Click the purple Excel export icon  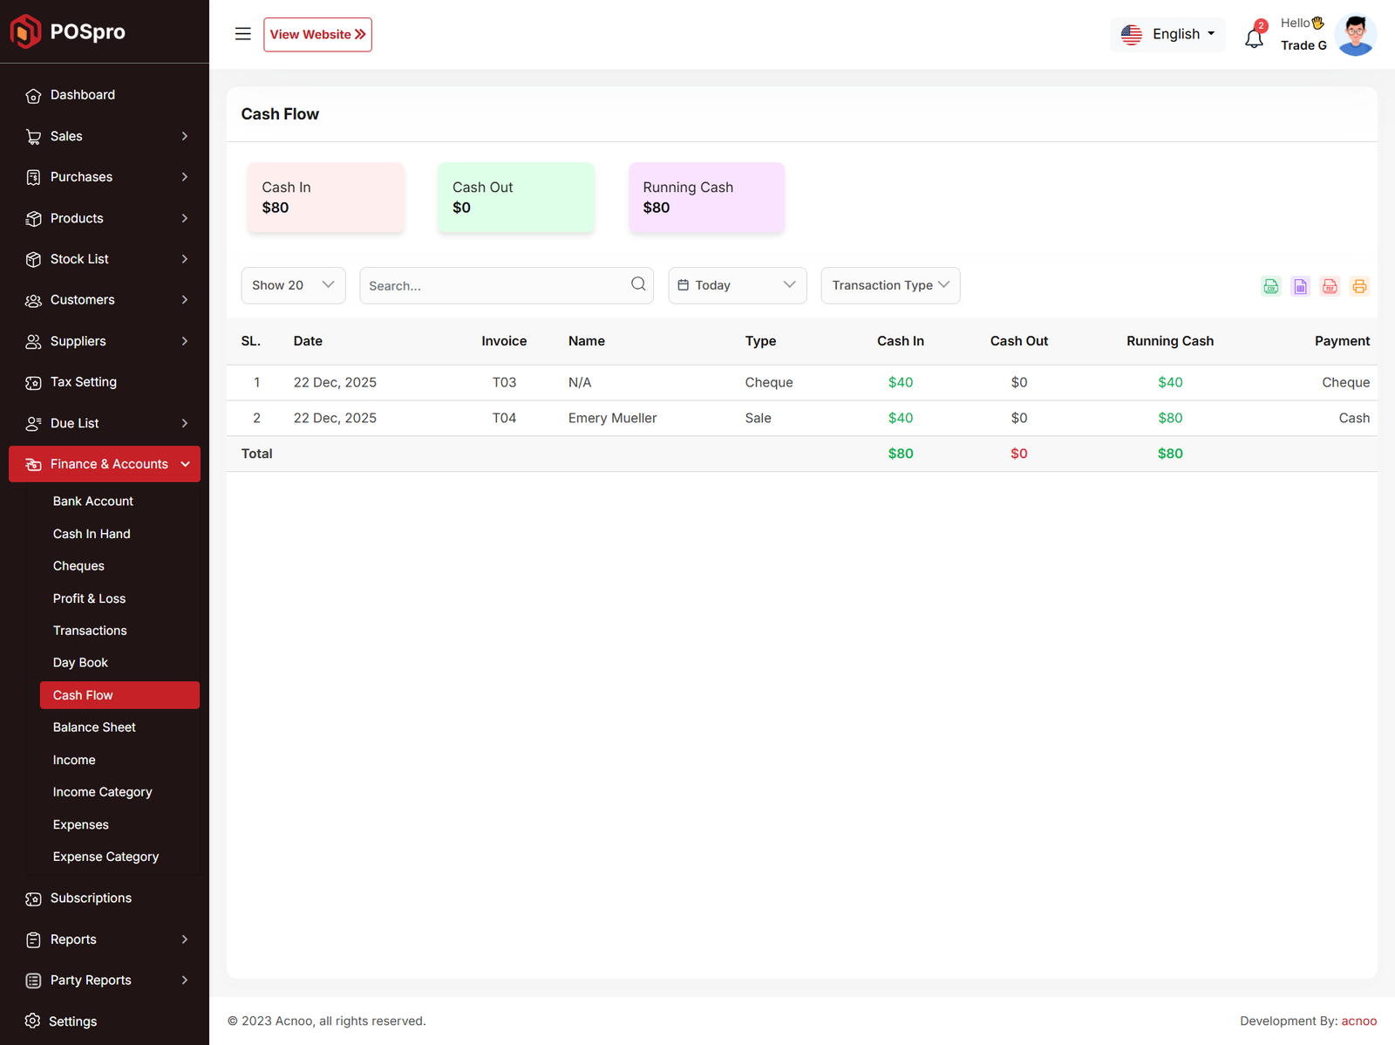pyautogui.click(x=1300, y=286)
